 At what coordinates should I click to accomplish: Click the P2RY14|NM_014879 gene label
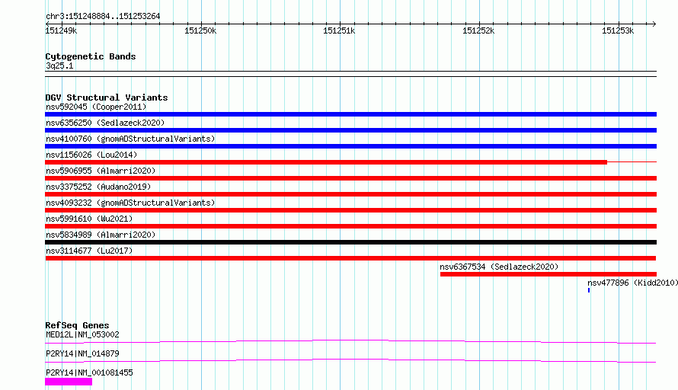click(x=82, y=353)
